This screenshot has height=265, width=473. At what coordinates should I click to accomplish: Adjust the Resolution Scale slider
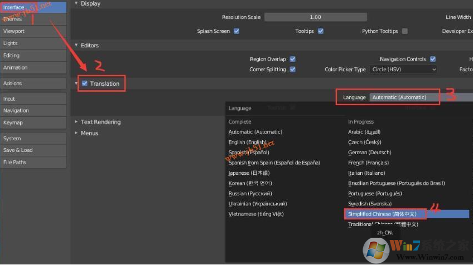pos(315,17)
